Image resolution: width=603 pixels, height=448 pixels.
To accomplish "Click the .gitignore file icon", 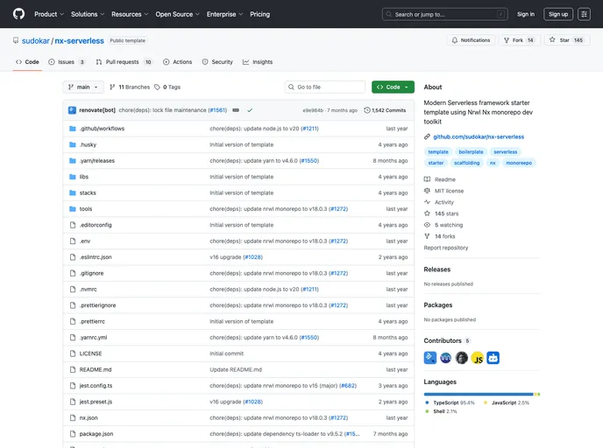I will pyautogui.click(x=72, y=273).
